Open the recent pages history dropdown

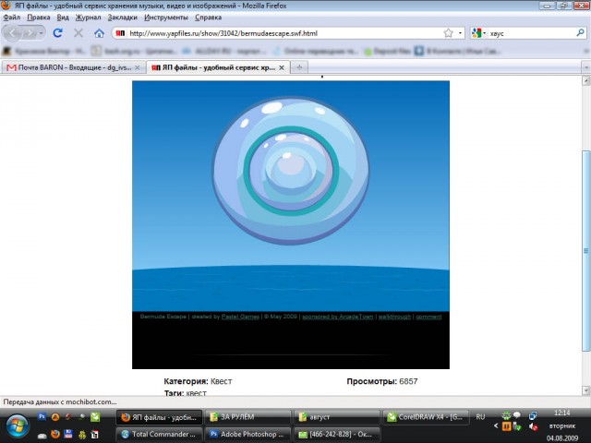point(41,33)
